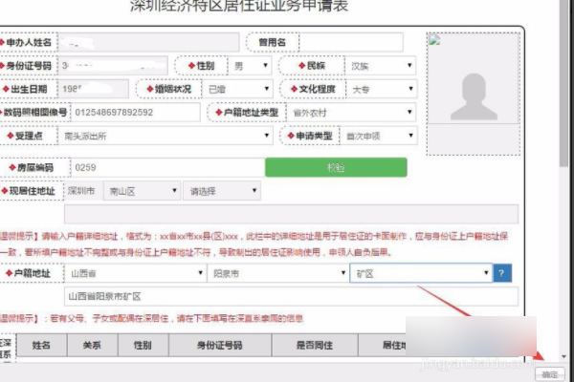Viewport: 574px width, 382px height.
Task: Click the blue question mark help icon
Action: coord(502,273)
